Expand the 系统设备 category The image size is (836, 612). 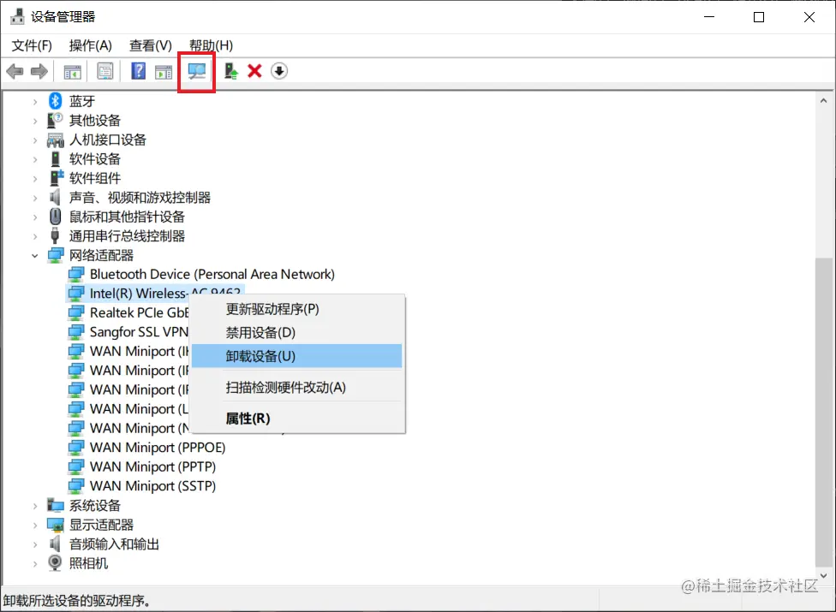pos(35,506)
